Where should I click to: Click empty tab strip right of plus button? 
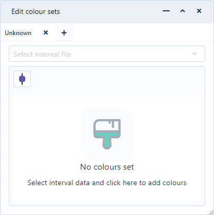click(143, 32)
